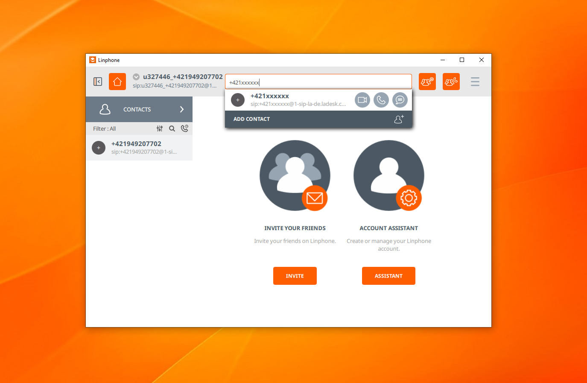The image size is (587, 383).
Task: Collapse the left sidebar panel
Action: tap(98, 82)
